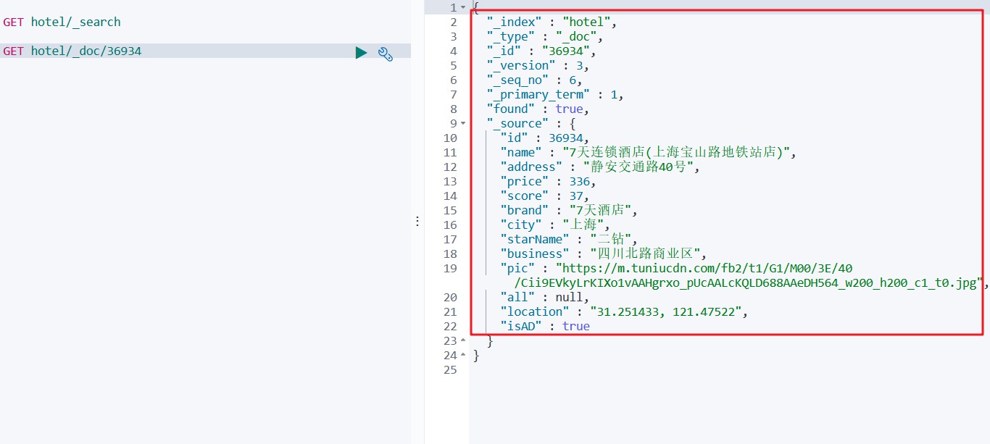
Task: Click the "isAD" : true line
Action: point(545,326)
